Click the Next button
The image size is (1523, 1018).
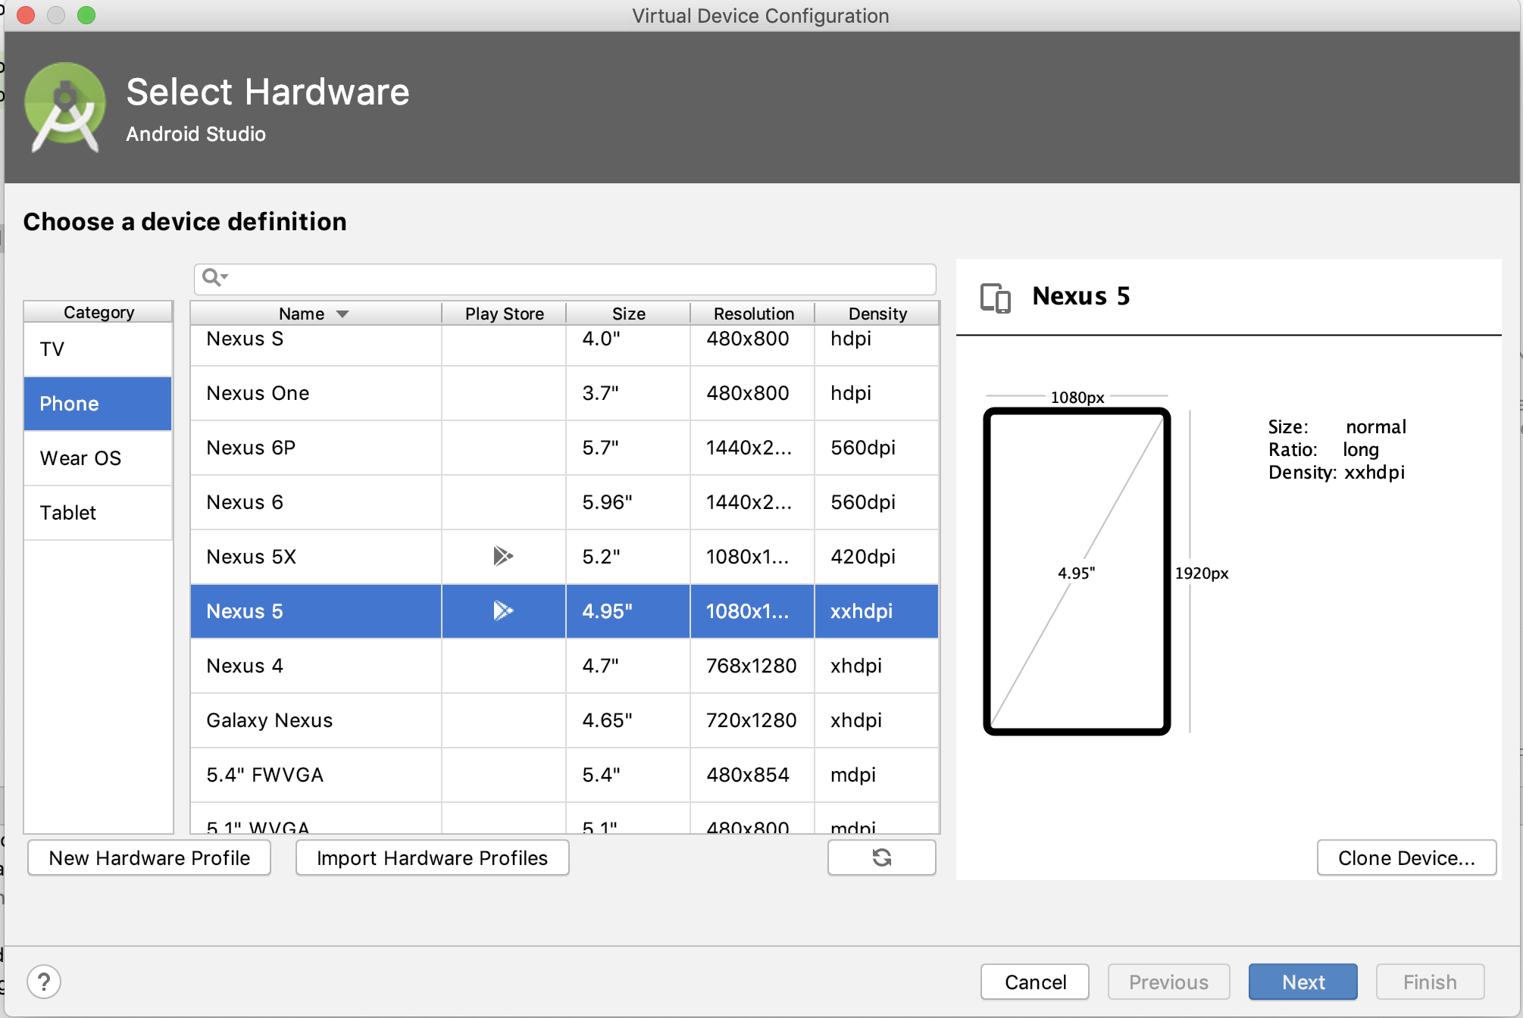pos(1303,982)
